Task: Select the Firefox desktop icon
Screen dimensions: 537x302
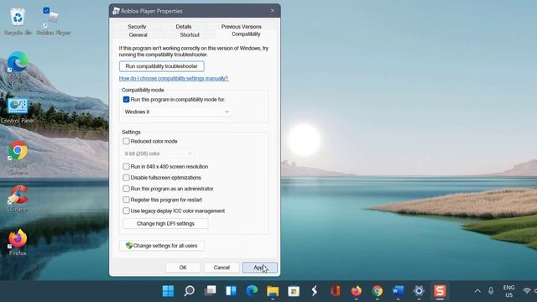Action: (x=18, y=242)
